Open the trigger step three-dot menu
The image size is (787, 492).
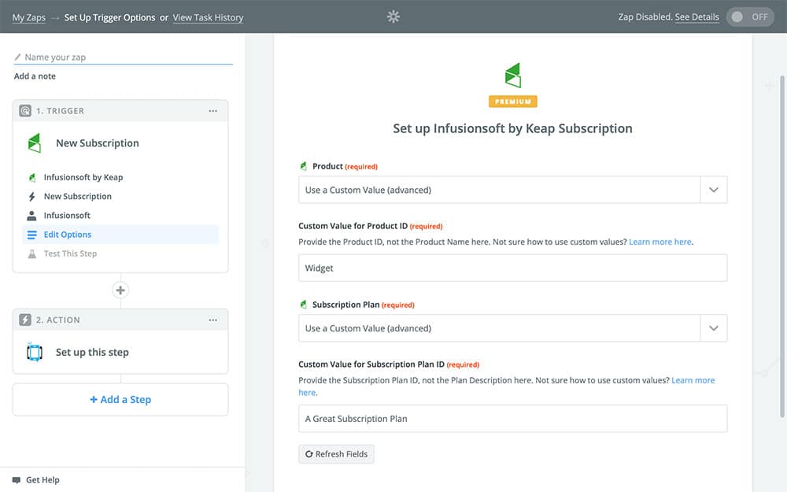point(213,111)
